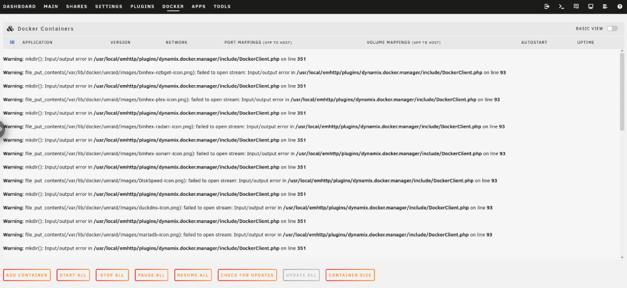The height and width of the screenshot is (288, 627).
Task: Click the Volume Mappings column header
Action: 403,43
